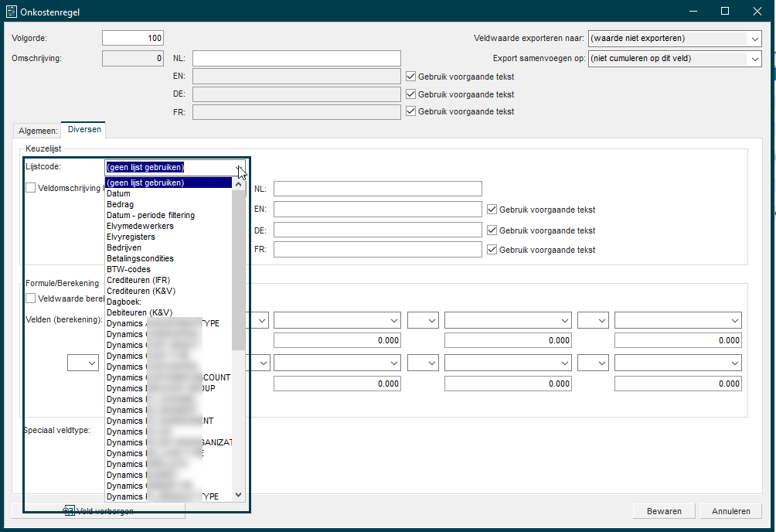The height and width of the screenshot is (532, 776).
Task: Select 'Elvyregisters' list option
Action: (x=168, y=237)
